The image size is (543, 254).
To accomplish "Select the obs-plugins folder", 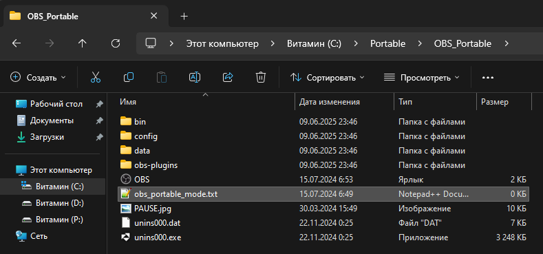I will pos(156,165).
